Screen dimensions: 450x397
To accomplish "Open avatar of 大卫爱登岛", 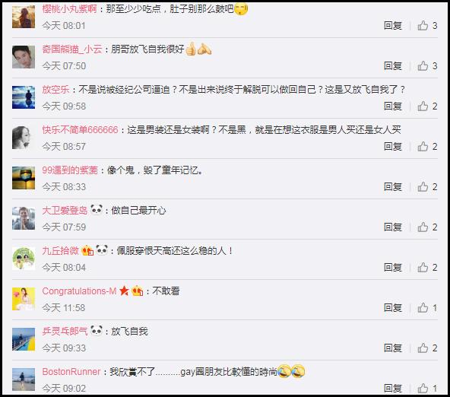I will coord(24,218).
